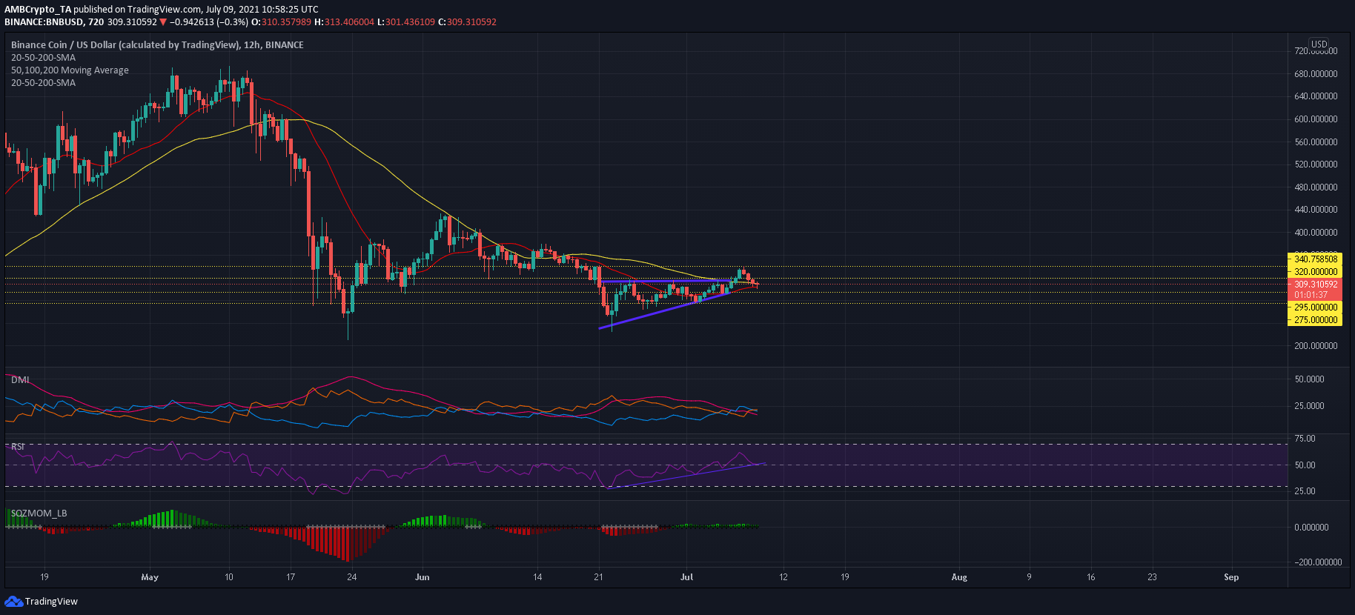
Task: Click the closing price value C:309.310592
Action: (x=467, y=22)
